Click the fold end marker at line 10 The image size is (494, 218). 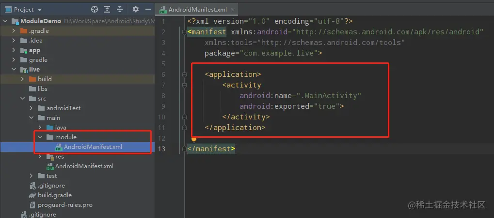click(184, 117)
